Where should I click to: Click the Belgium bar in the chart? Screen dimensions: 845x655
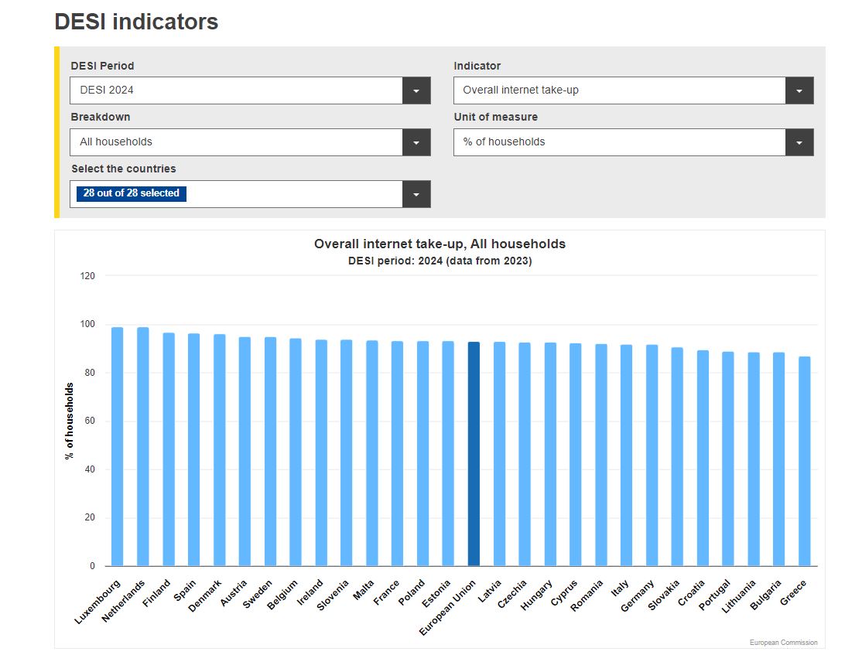(x=296, y=452)
